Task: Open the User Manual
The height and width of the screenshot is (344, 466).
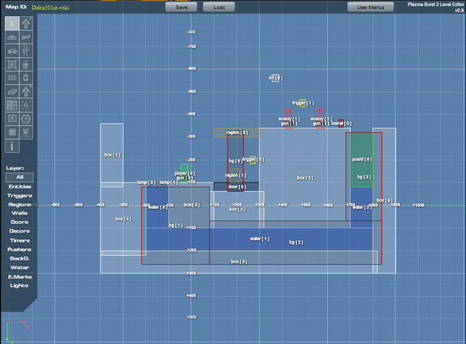Action: [x=371, y=7]
